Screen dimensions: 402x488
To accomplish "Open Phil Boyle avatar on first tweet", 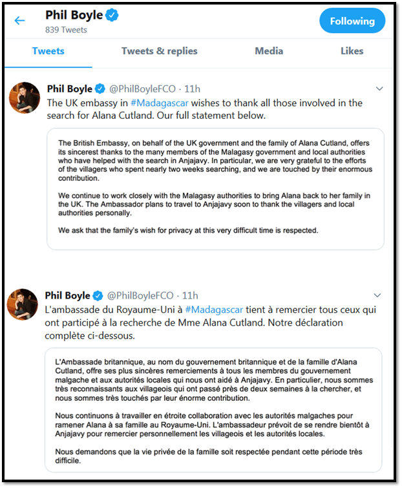I will [x=25, y=98].
